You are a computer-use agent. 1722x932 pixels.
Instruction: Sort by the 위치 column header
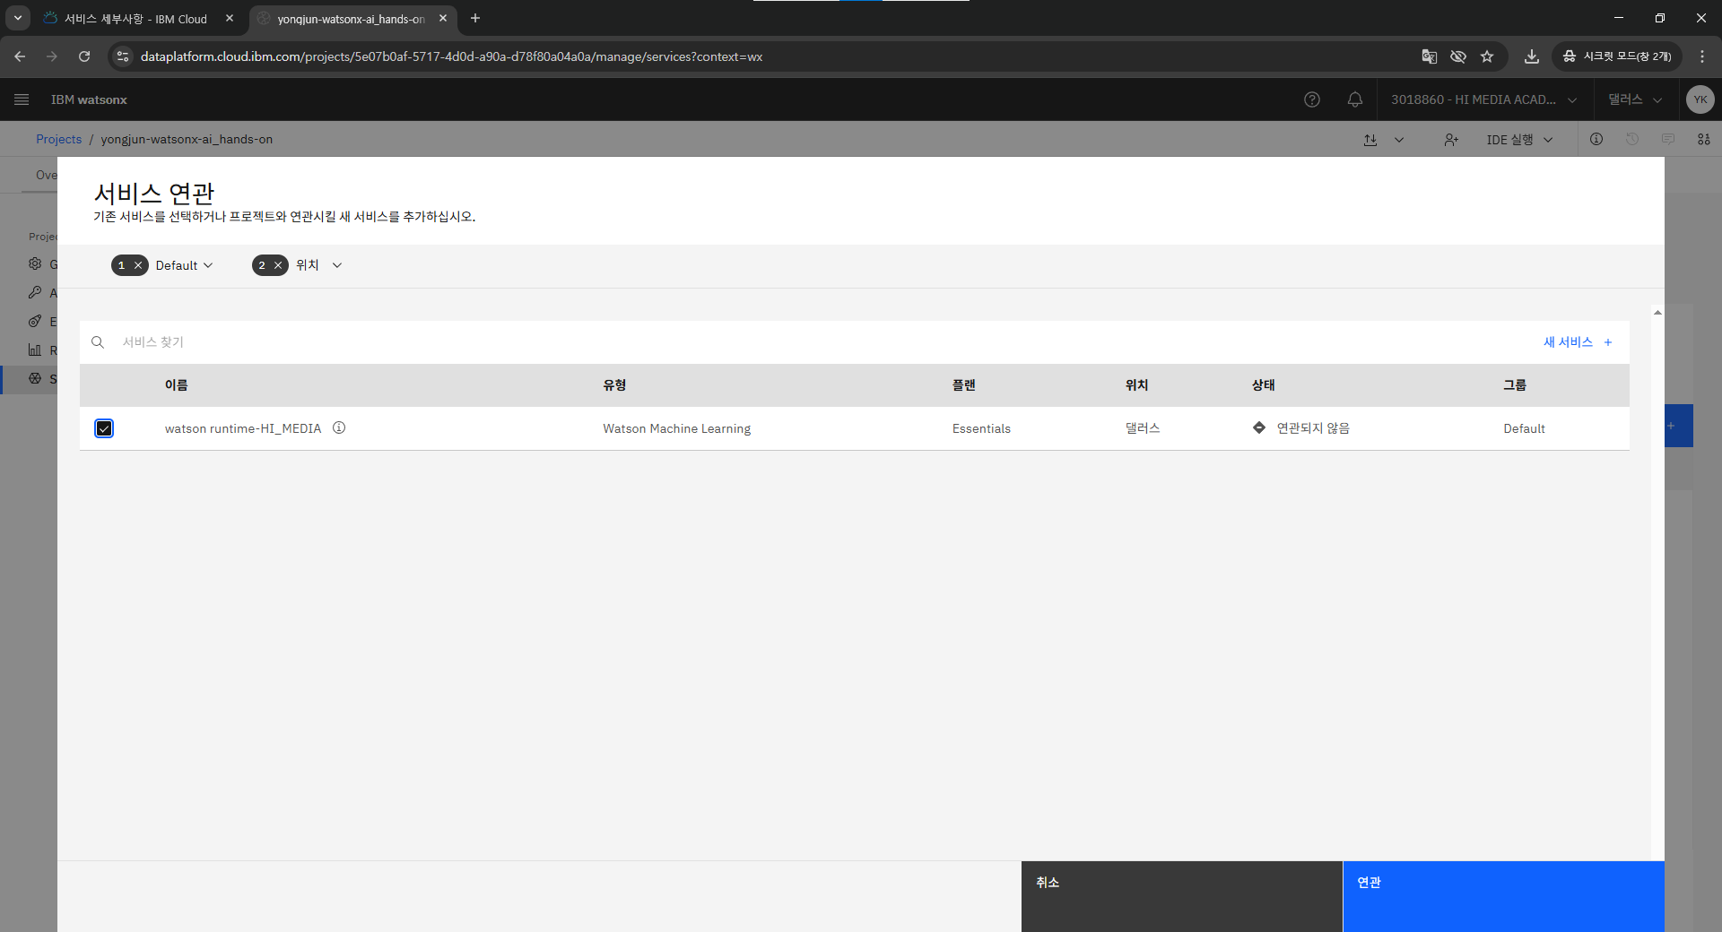pyautogui.click(x=1136, y=384)
